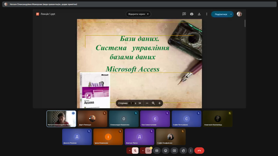Open the share options arrow next to Поділитися

click(231, 14)
